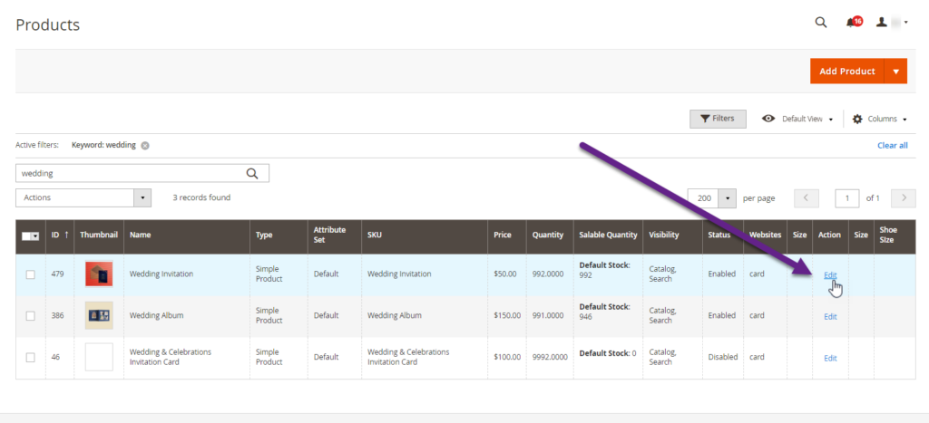Sort by the Price column header
The height and width of the screenshot is (423, 929).
[503, 236]
